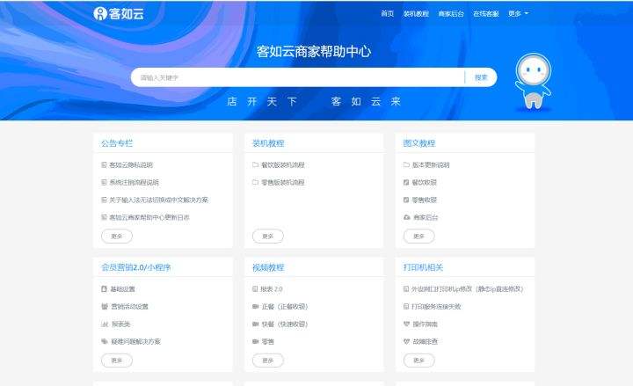Viewport: 633px width, 386px height.
Task: Click the heart icon beside 故障排查
Action: 407,341
